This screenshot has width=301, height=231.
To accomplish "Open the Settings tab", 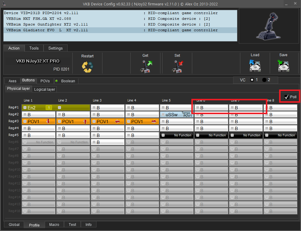I will pos(55,48).
